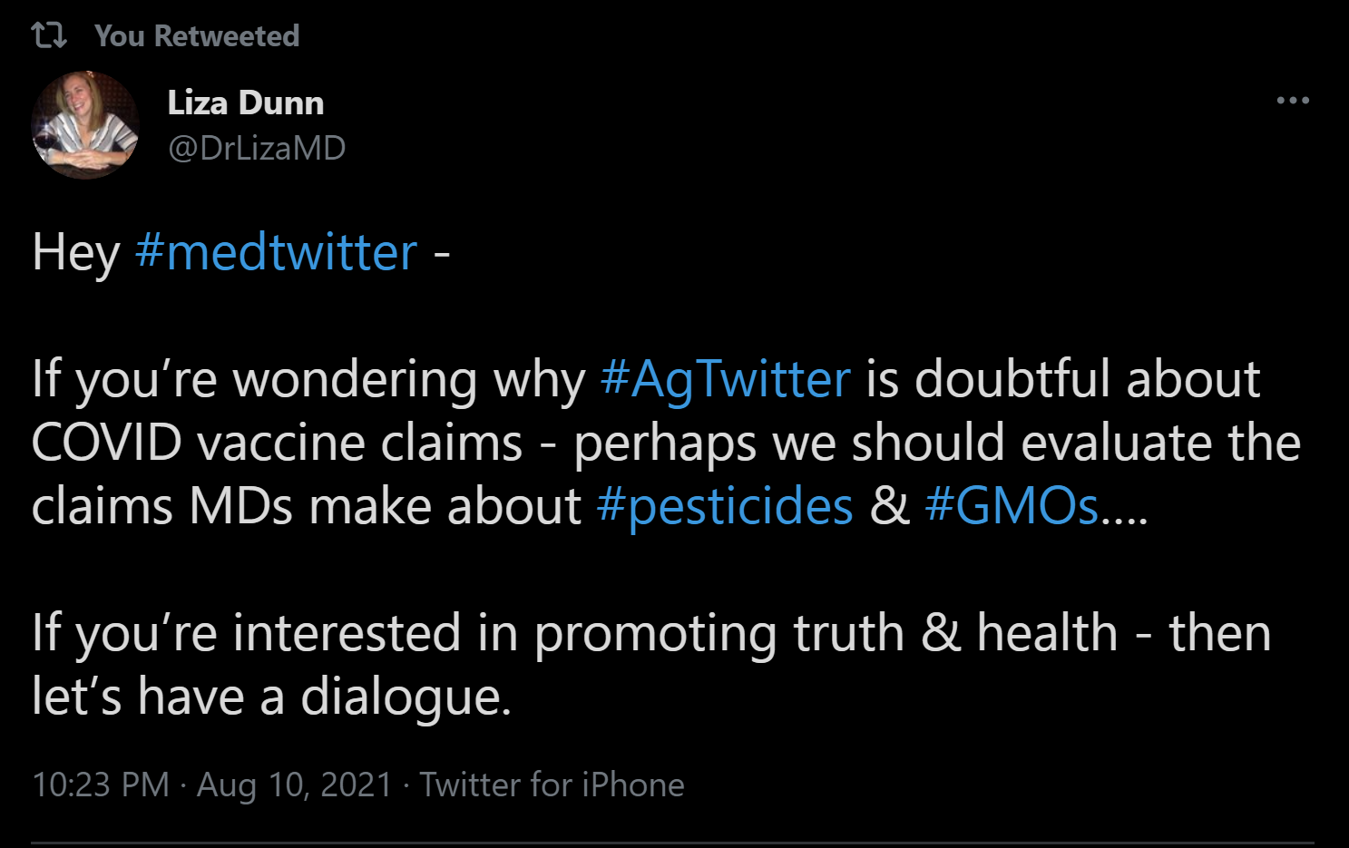
Task: Click the #pesticides hashtag
Action: pyautogui.click(x=725, y=506)
